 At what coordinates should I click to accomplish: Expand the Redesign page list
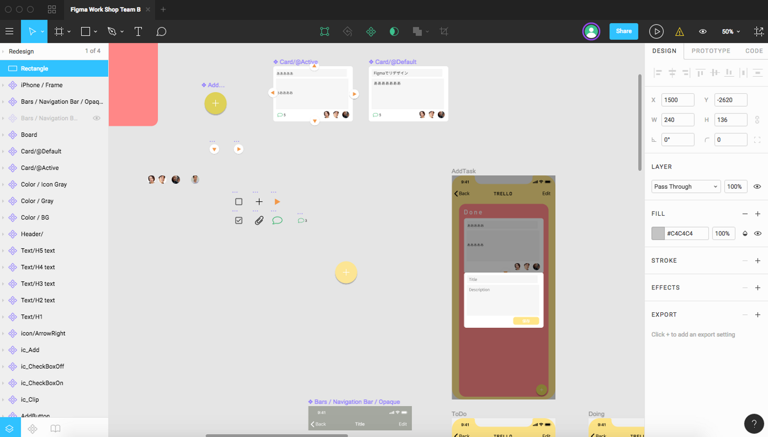pyautogui.click(x=3, y=52)
